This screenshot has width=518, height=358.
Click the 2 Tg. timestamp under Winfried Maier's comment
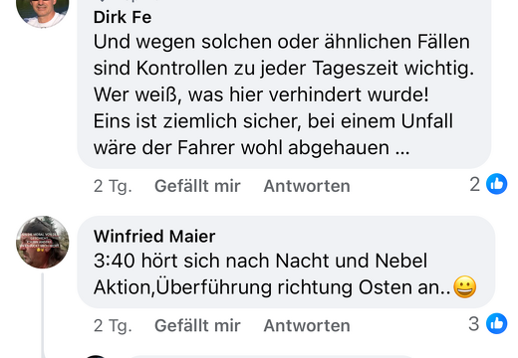113,325
